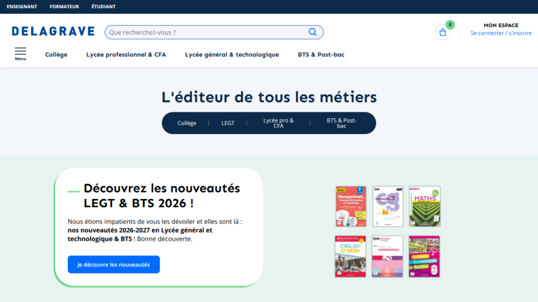The width and height of the screenshot is (538, 302).
Task: Focus the 'Que recherchez-vous ?' search field
Action: (x=214, y=32)
